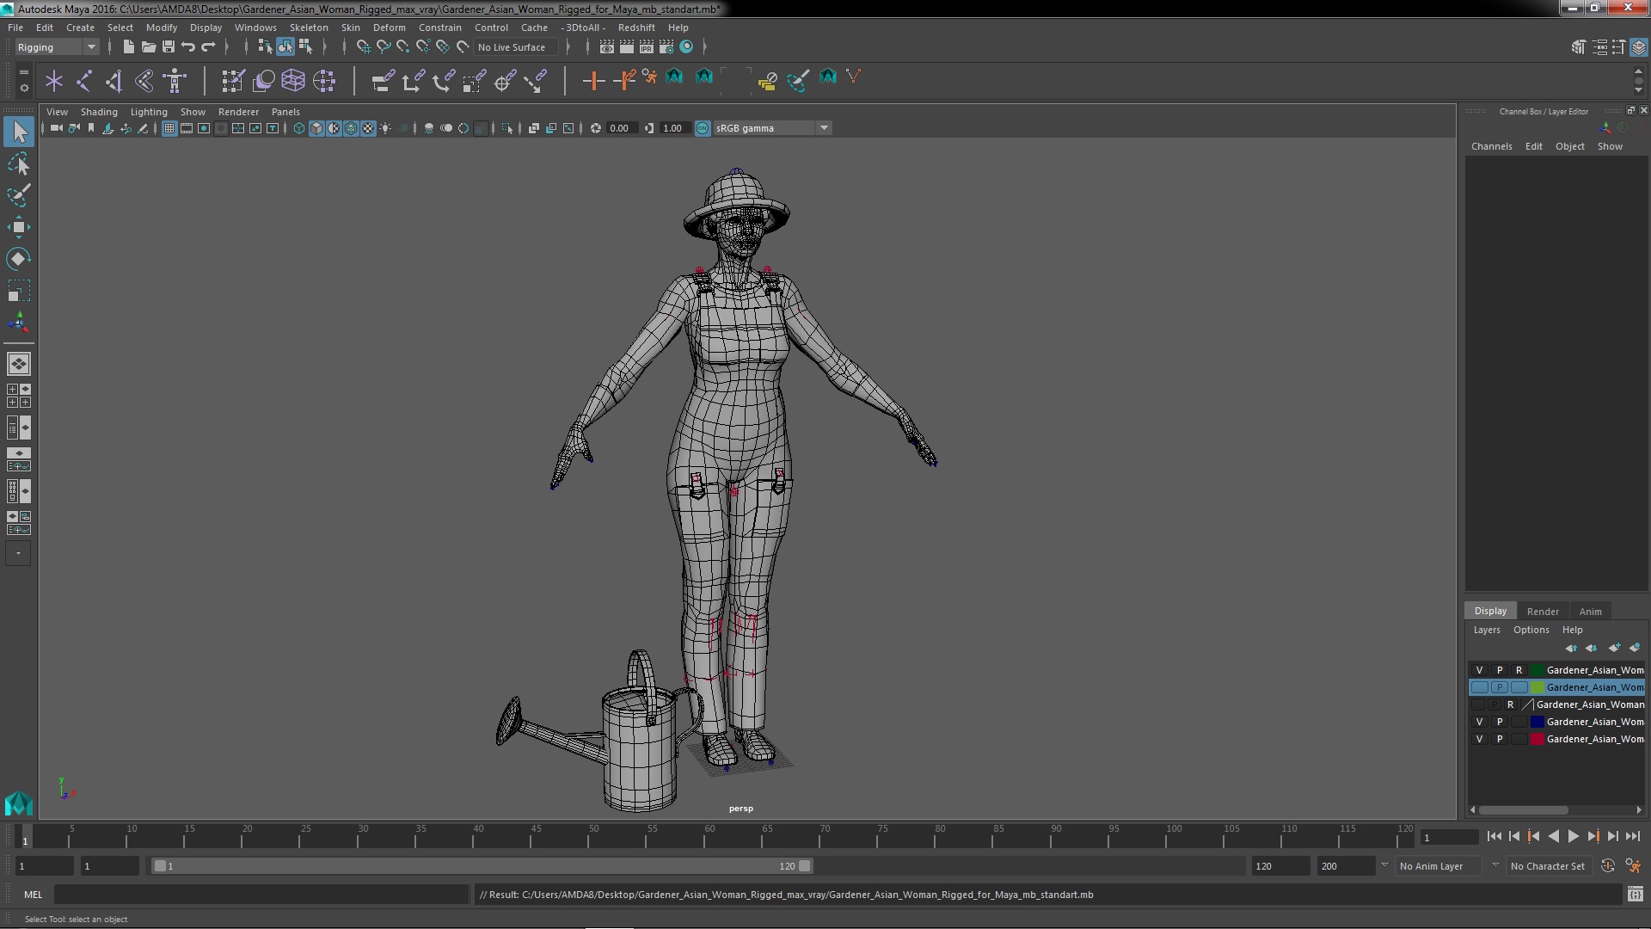Activate the Paint Selection tool
The height and width of the screenshot is (929, 1651).
coord(19,195)
